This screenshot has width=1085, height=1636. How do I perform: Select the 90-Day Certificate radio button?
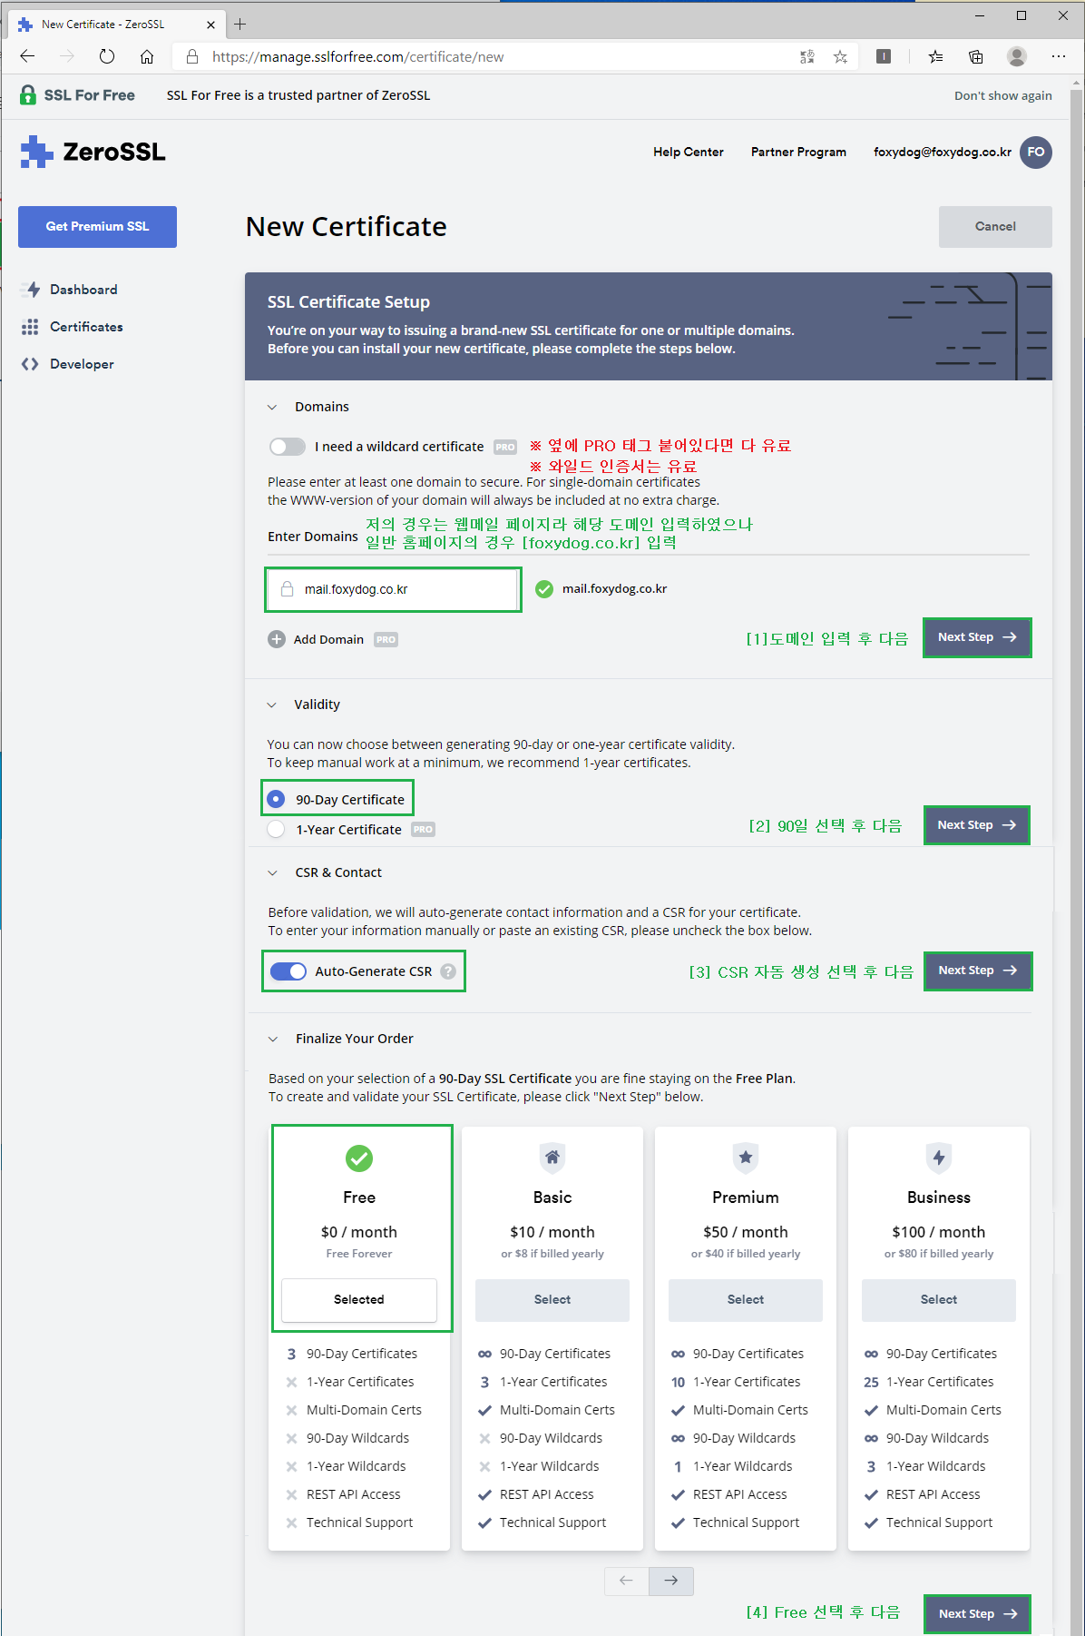[x=276, y=799]
